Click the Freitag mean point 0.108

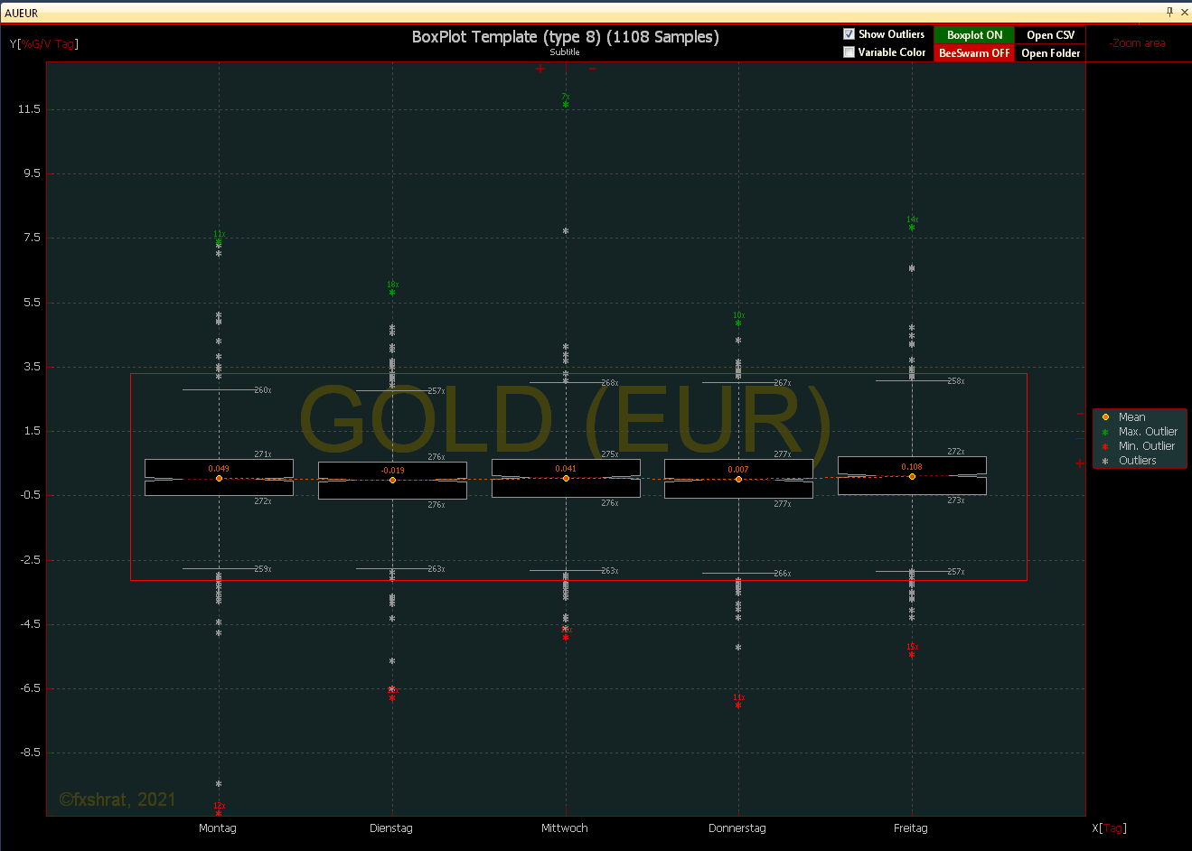[x=912, y=476]
